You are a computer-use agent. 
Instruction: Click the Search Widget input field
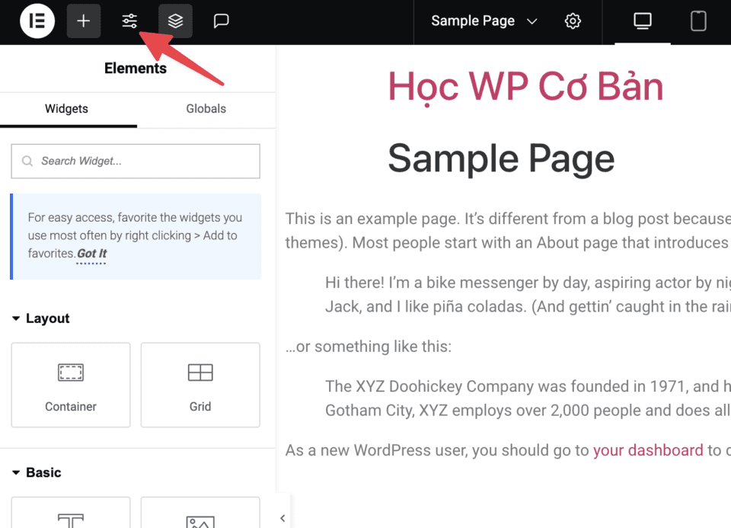[136, 162]
